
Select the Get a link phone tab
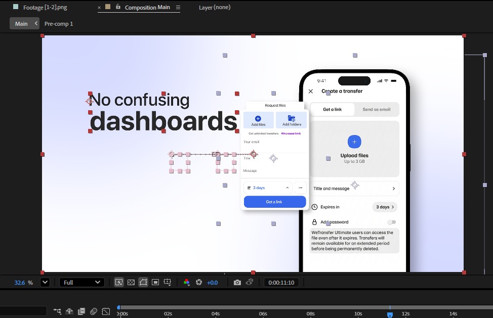click(333, 109)
